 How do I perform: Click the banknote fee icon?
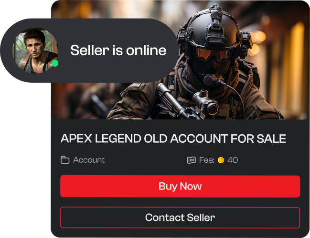tap(191, 160)
